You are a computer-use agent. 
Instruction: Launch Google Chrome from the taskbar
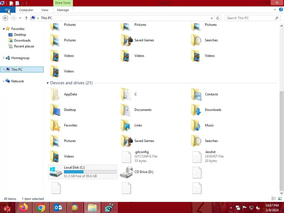(40, 207)
